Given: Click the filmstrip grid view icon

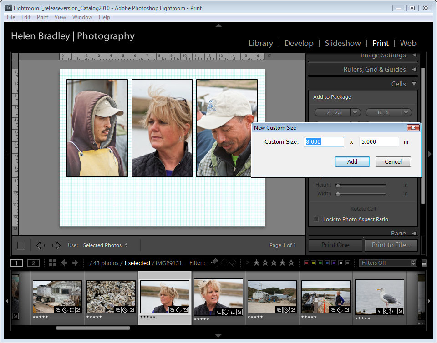Looking at the screenshot, I should pos(52,263).
